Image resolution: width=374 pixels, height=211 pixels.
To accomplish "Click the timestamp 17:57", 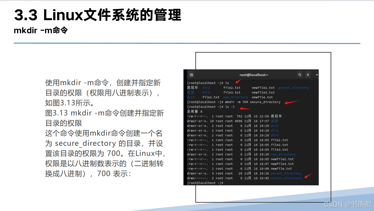I will click(x=264, y=121).
